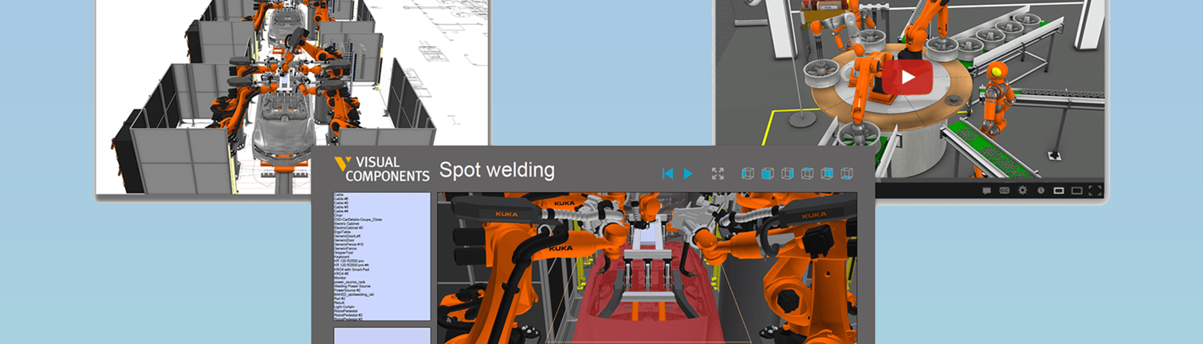Image resolution: width=1203 pixels, height=344 pixels.
Task: Switch video to theater mode
Action: [1077, 191]
